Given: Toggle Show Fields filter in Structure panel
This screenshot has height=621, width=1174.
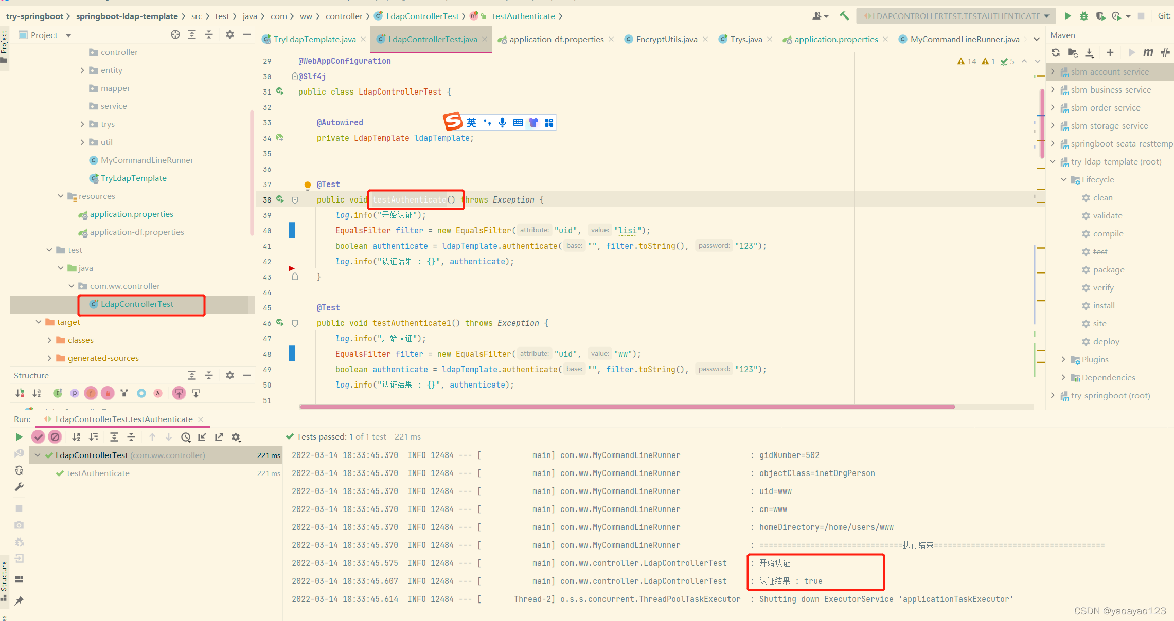Looking at the screenshot, I should pos(91,393).
